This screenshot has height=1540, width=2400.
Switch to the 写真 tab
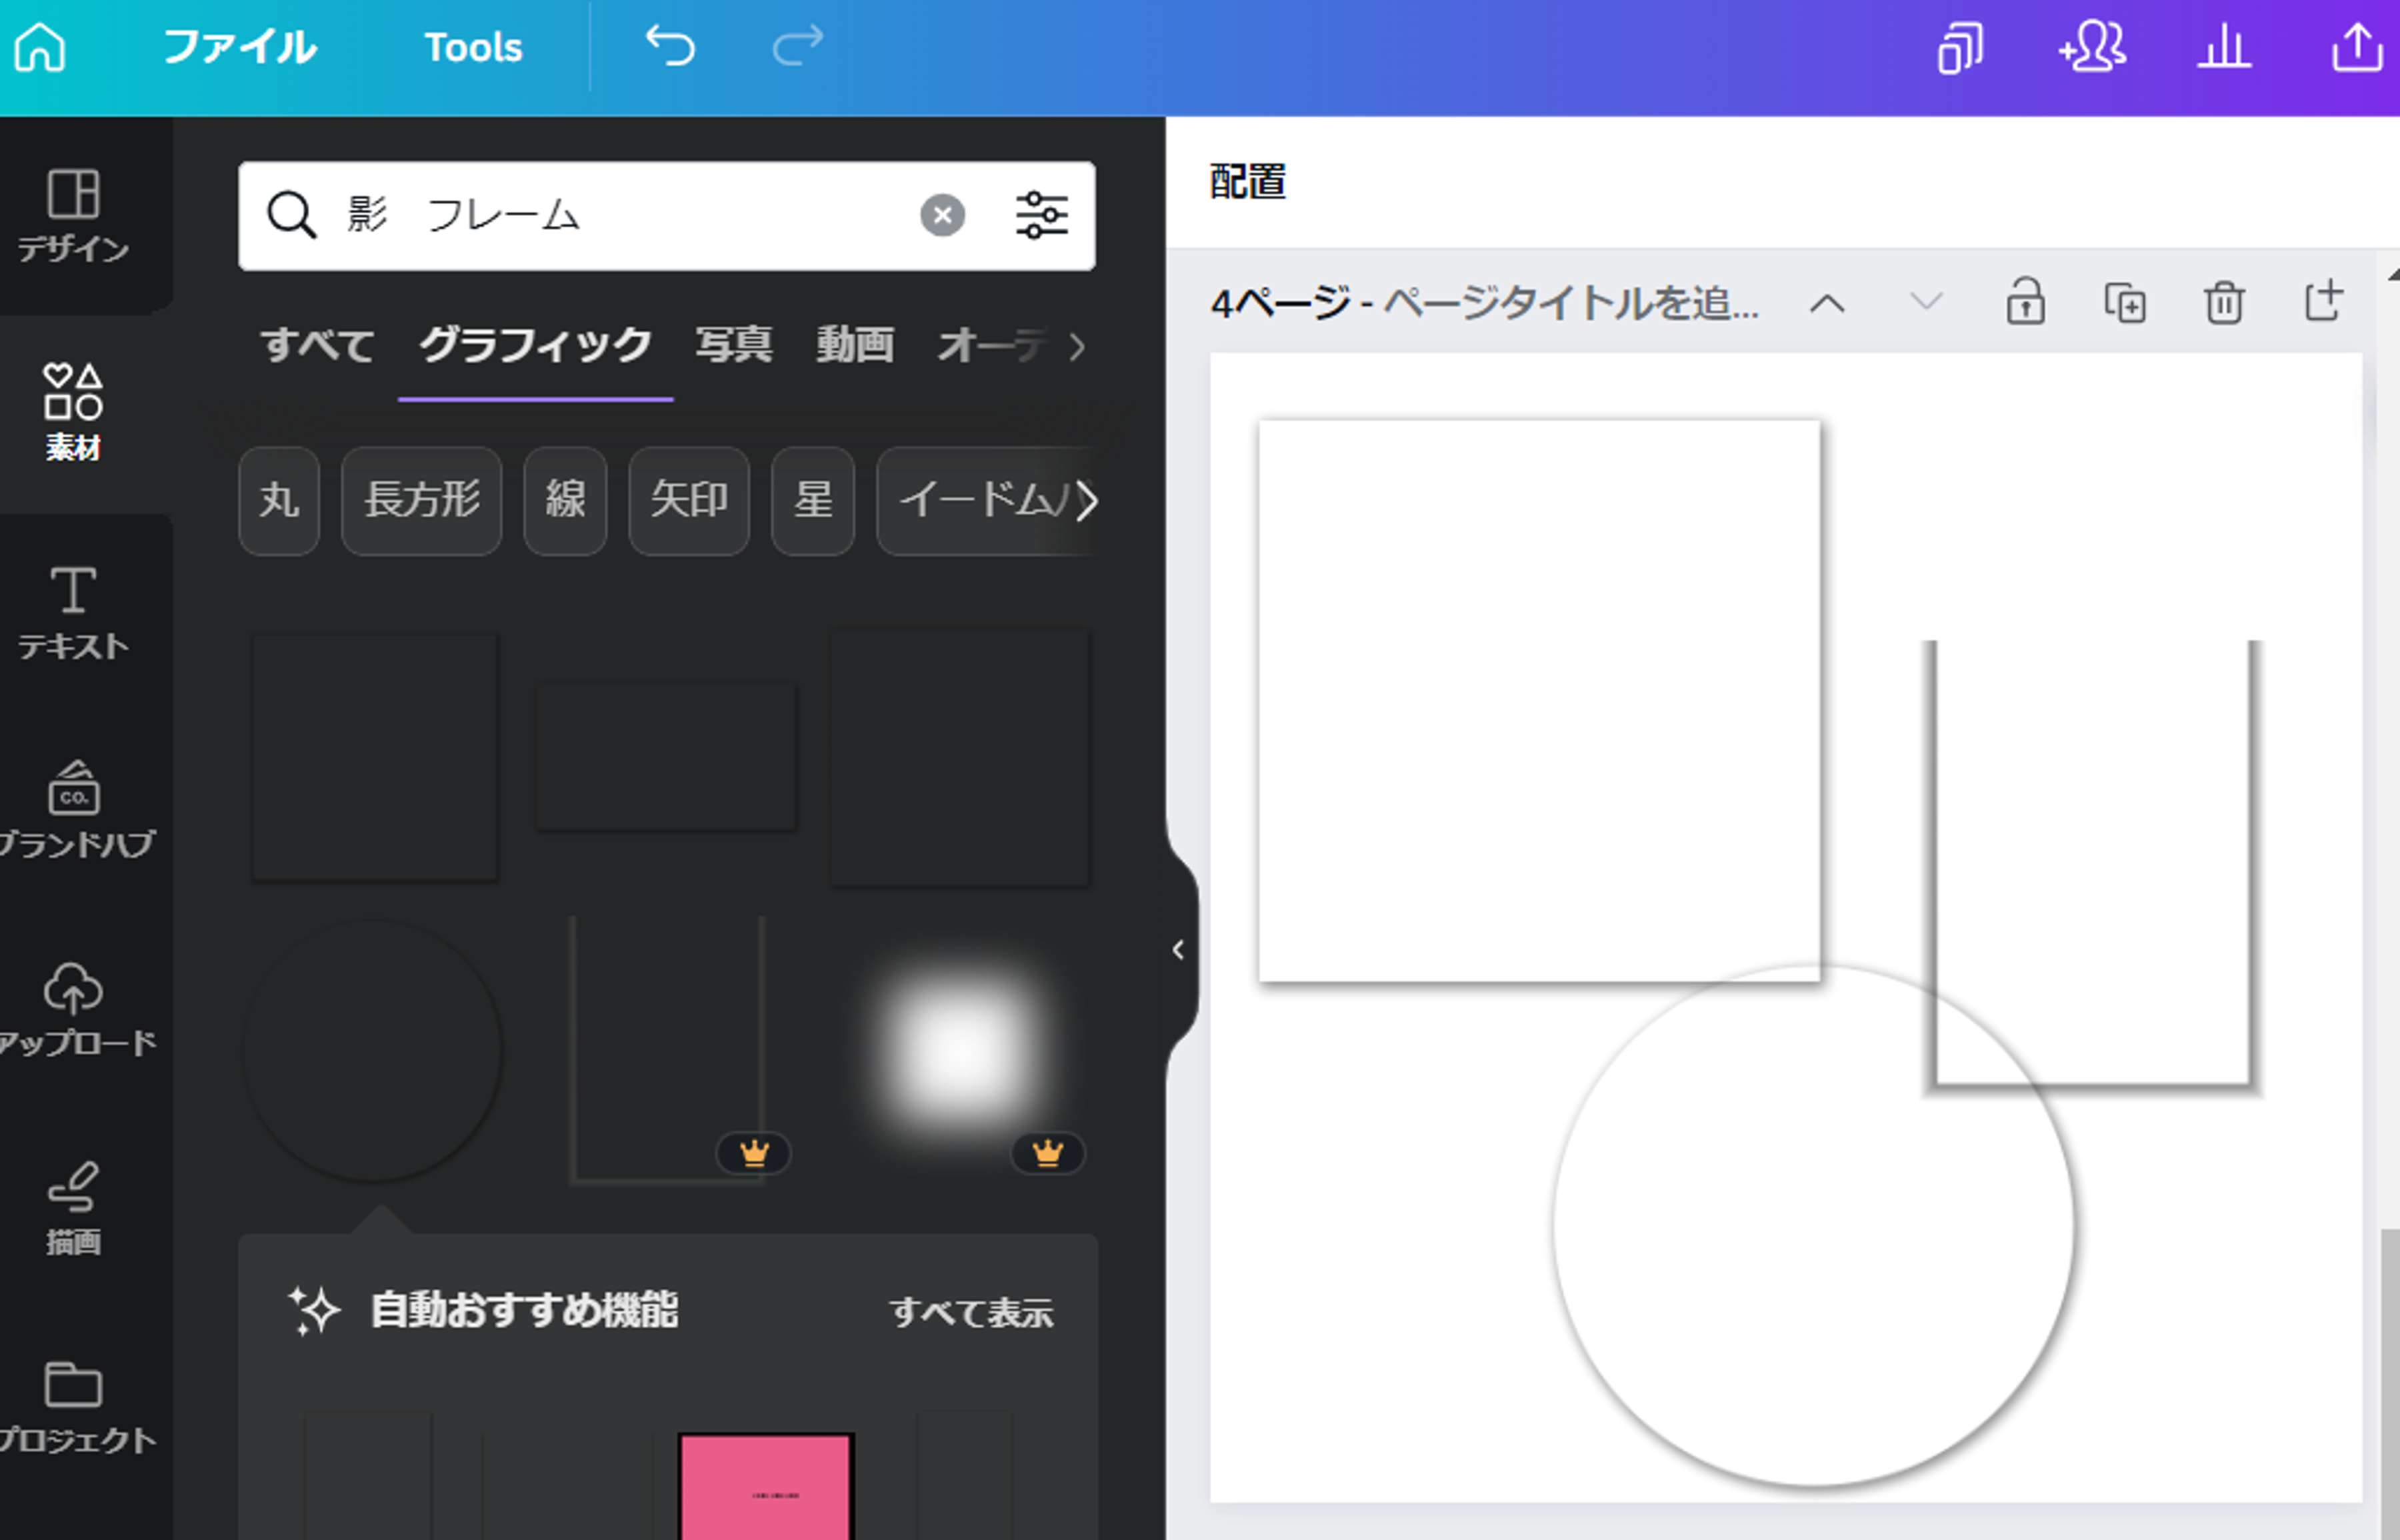734,345
